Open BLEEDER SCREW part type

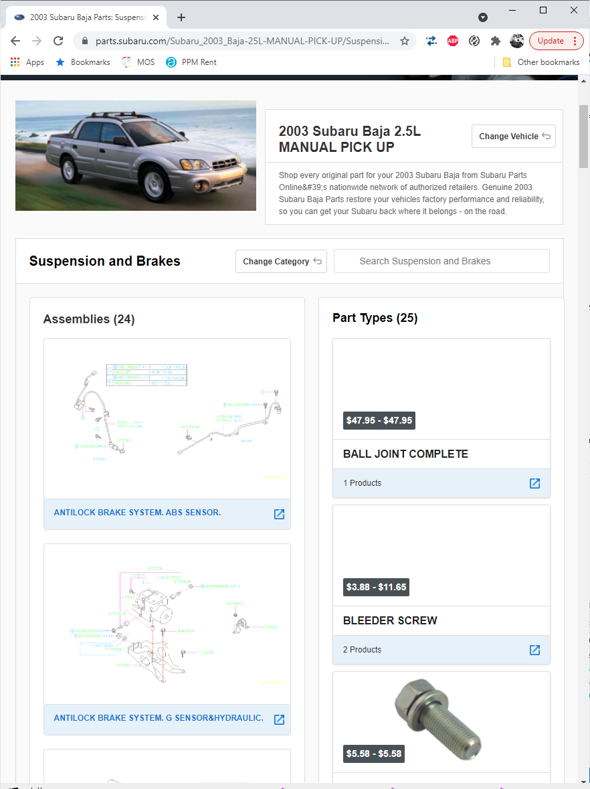(390, 620)
